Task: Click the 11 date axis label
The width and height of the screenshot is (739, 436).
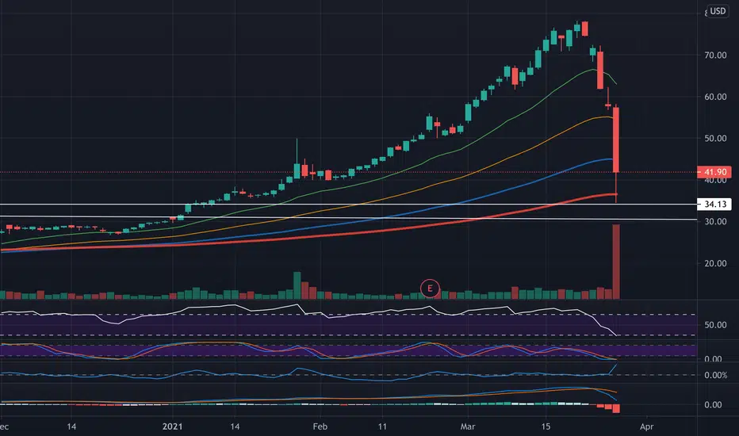Action: pyautogui.click(x=382, y=426)
